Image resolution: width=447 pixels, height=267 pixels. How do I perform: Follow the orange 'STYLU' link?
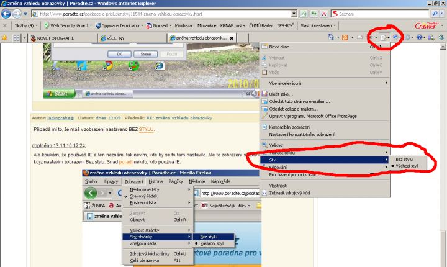[x=146, y=129]
